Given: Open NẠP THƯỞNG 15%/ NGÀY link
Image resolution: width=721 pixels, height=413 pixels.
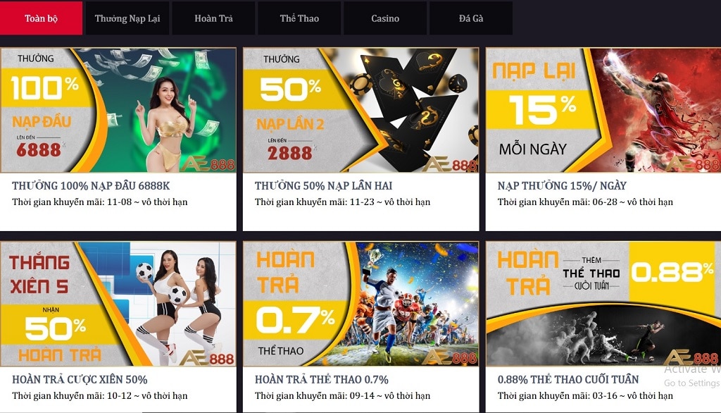Looking at the screenshot, I should point(562,185).
